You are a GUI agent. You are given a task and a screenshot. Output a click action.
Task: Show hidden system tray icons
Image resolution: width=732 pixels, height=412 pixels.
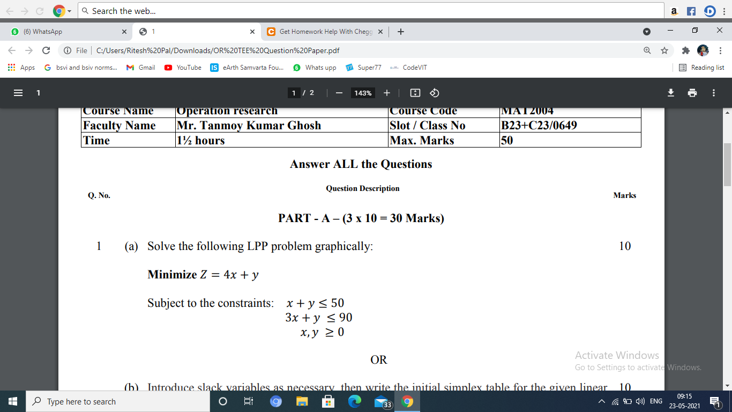(601, 401)
